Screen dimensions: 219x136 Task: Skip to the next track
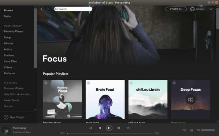pyautogui.click(x=119, y=128)
